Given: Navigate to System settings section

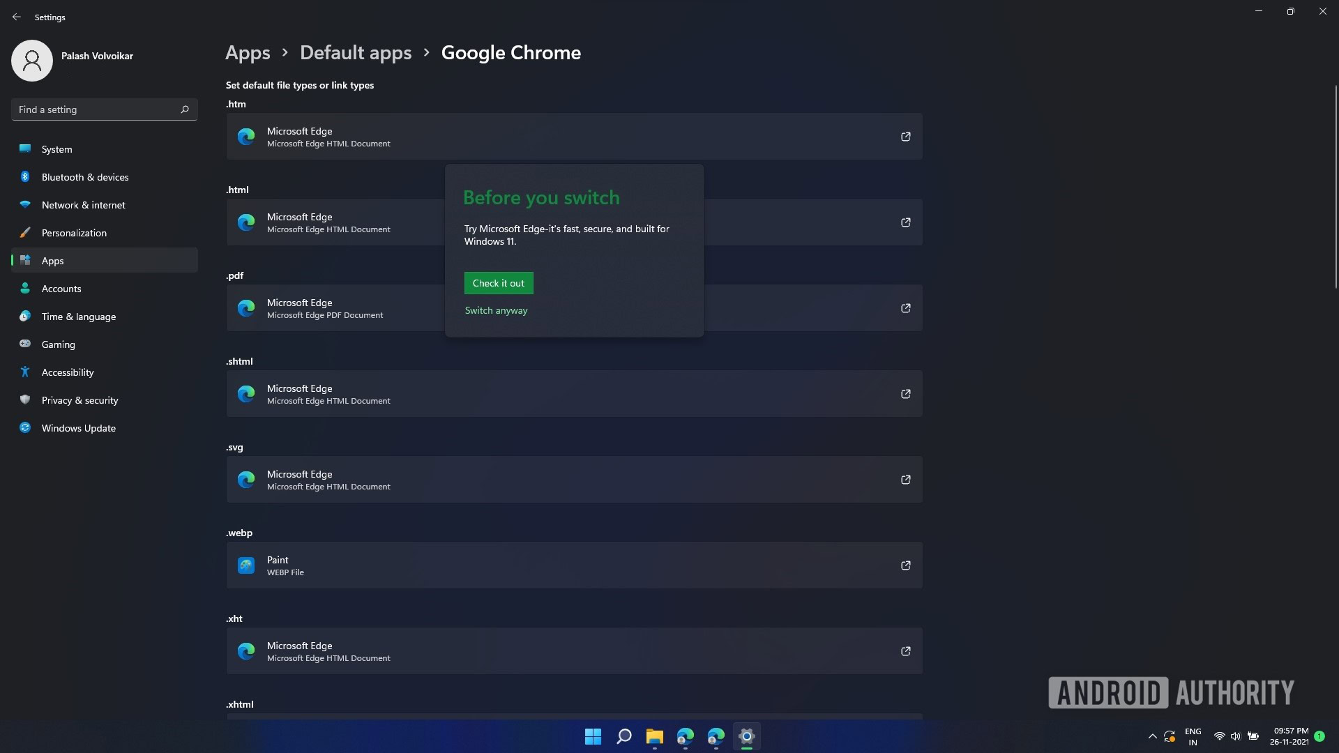Looking at the screenshot, I should [x=56, y=149].
